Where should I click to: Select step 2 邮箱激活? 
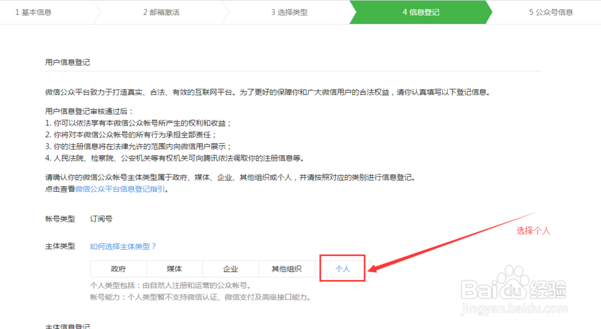161,12
